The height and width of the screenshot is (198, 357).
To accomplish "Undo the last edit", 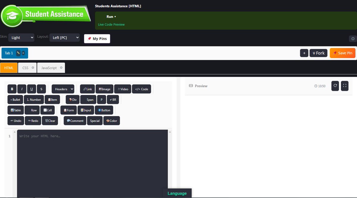I will [x=16, y=121].
